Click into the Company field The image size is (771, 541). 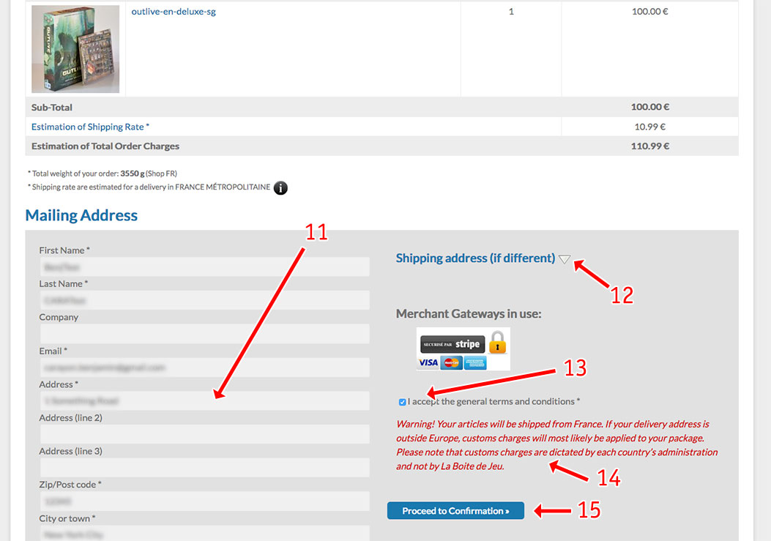(204, 334)
